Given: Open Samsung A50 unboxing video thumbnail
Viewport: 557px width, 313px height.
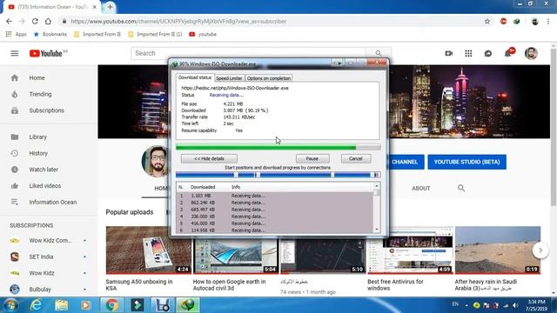Looking at the screenshot, I should coord(149,250).
